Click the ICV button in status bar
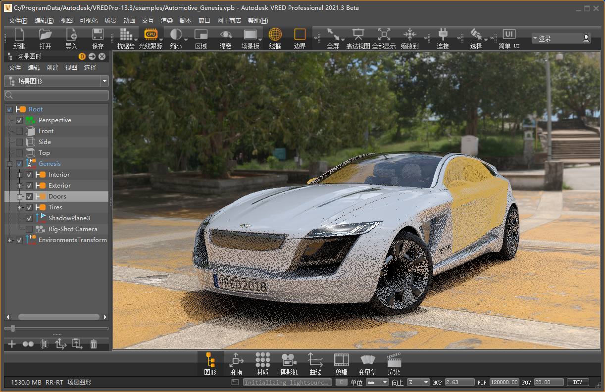 [577, 382]
